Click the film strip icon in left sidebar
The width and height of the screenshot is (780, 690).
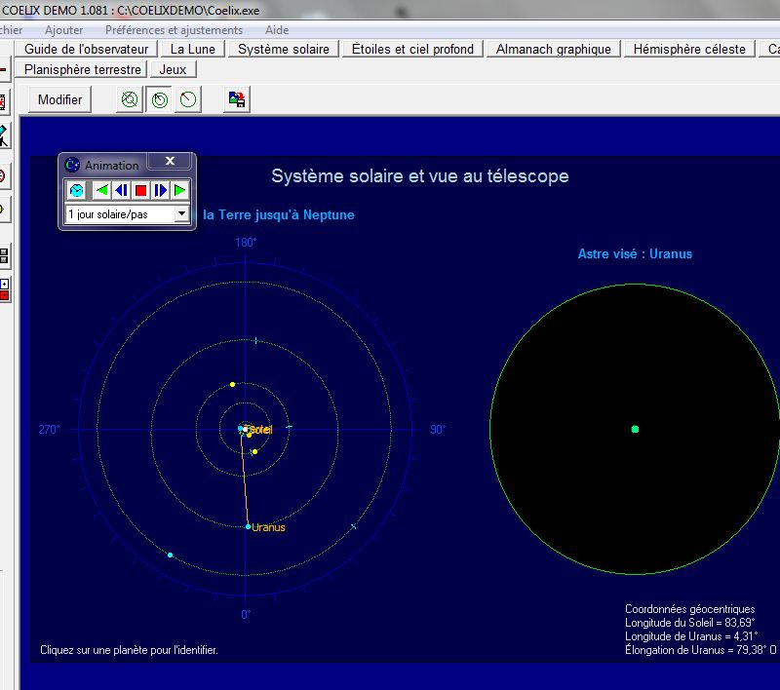pyautogui.click(x=4, y=102)
